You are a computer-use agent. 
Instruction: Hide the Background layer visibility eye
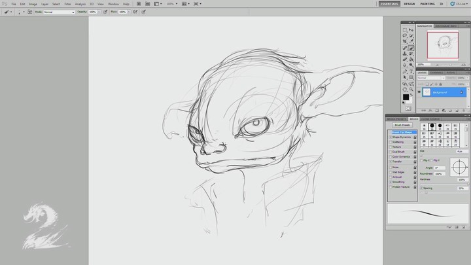419,92
